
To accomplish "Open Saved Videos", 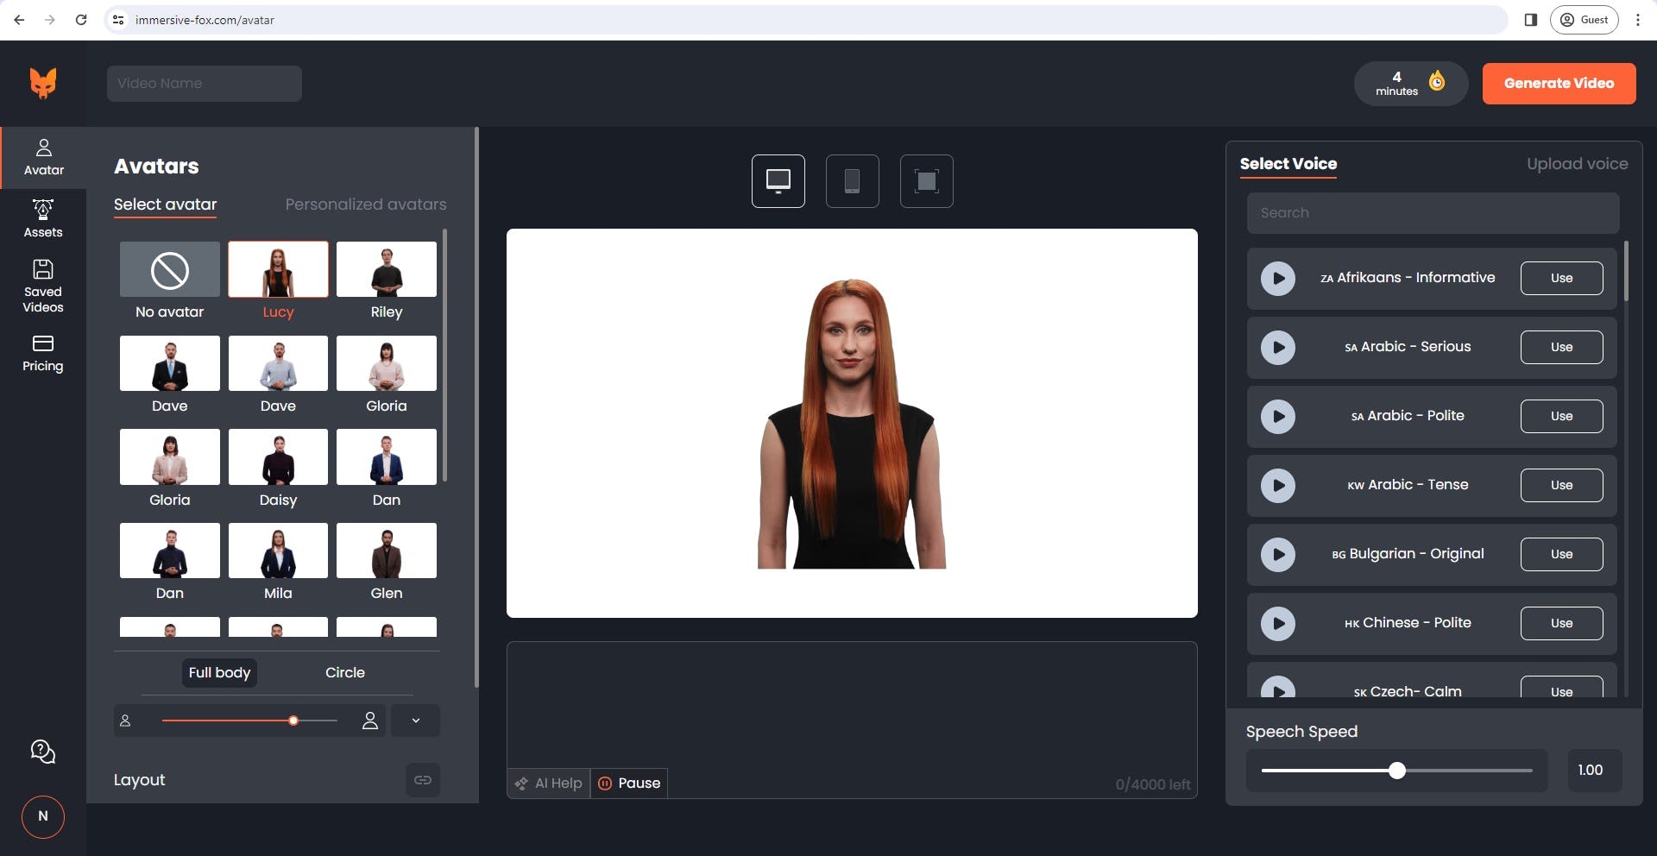I will [43, 285].
